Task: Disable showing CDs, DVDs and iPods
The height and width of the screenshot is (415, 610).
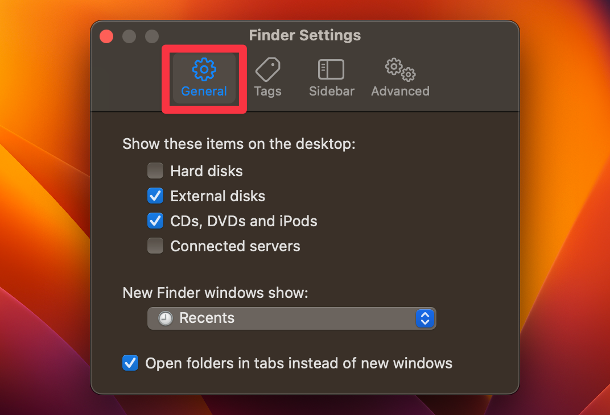Action: click(x=155, y=221)
